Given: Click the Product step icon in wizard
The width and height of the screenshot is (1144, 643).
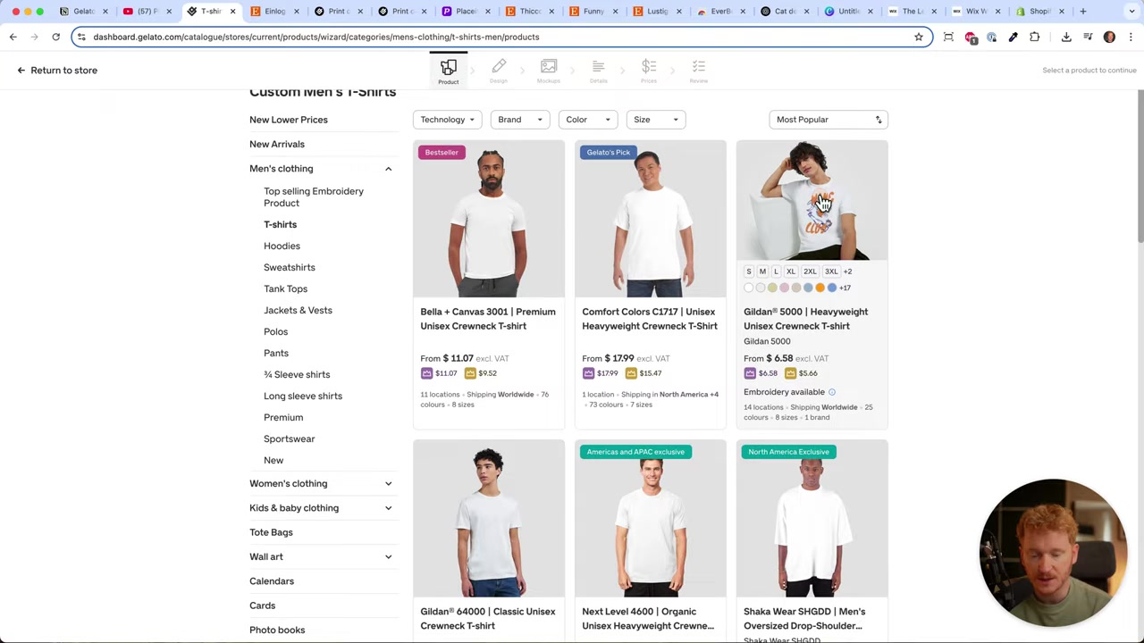Looking at the screenshot, I should coord(449,67).
